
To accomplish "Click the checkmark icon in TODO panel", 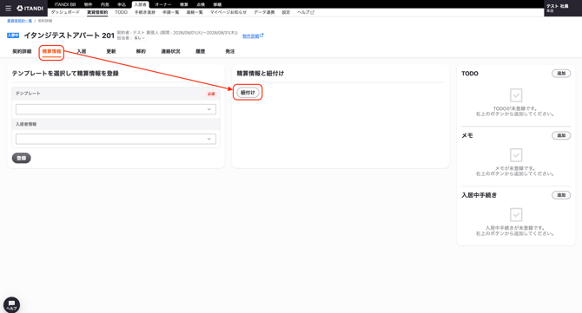I will 516,95.
